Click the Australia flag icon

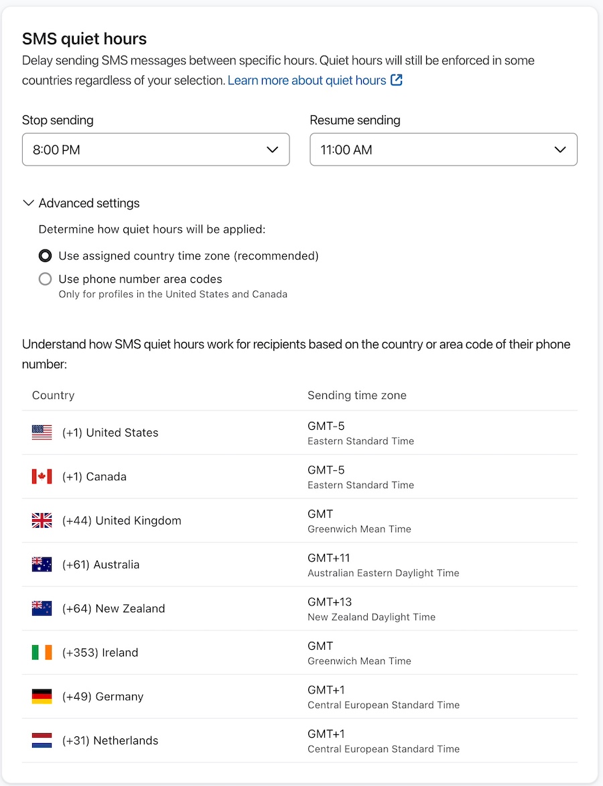pos(42,564)
